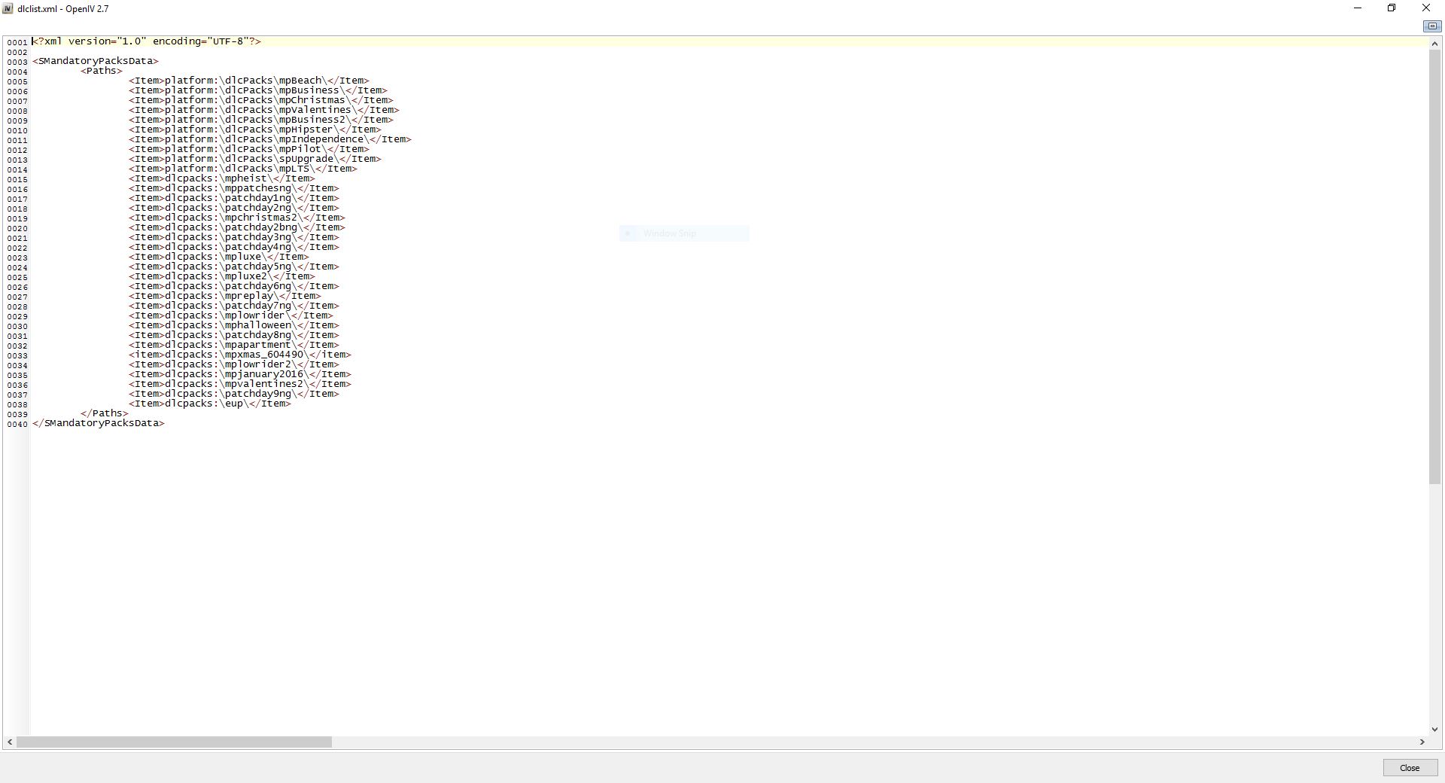The width and height of the screenshot is (1445, 783).
Task: Click the mplowrider2 item line
Action: click(x=234, y=364)
